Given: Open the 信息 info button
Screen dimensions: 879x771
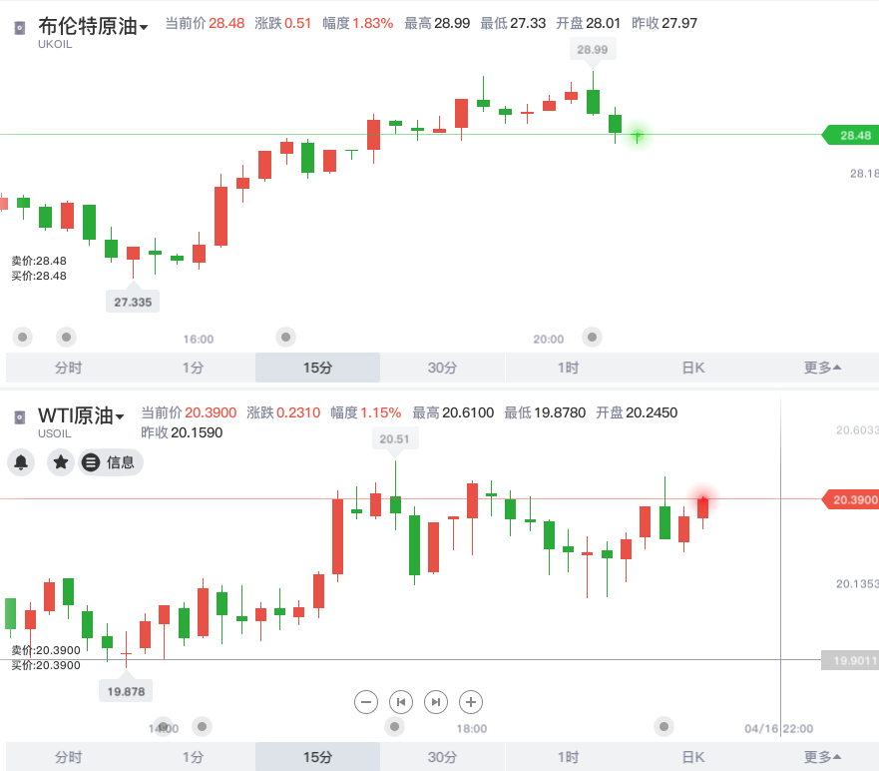Looking at the screenshot, I should click(x=111, y=462).
